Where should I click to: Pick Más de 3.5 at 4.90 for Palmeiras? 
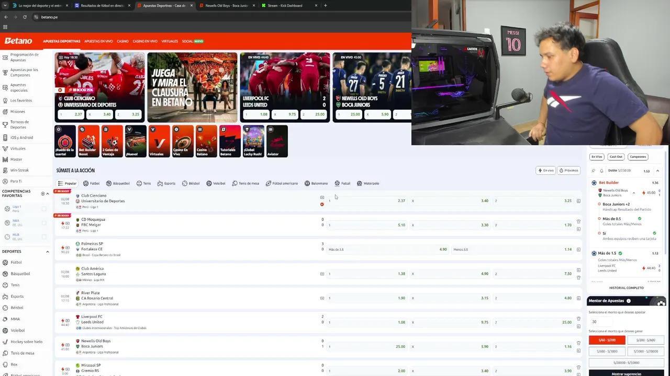tap(387, 250)
